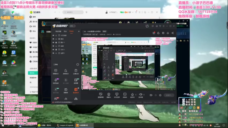
Task: Hide the 全屏 1 source
Action: [53, 53]
